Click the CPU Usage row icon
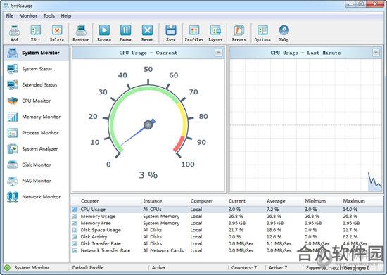 pyautogui.click(x=75, y=210)
